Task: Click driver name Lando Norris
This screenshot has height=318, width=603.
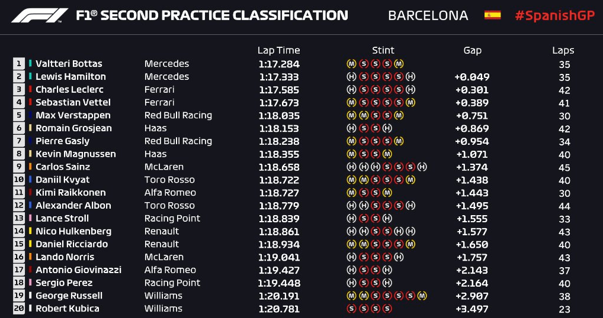Action: (x=65, y=257)
